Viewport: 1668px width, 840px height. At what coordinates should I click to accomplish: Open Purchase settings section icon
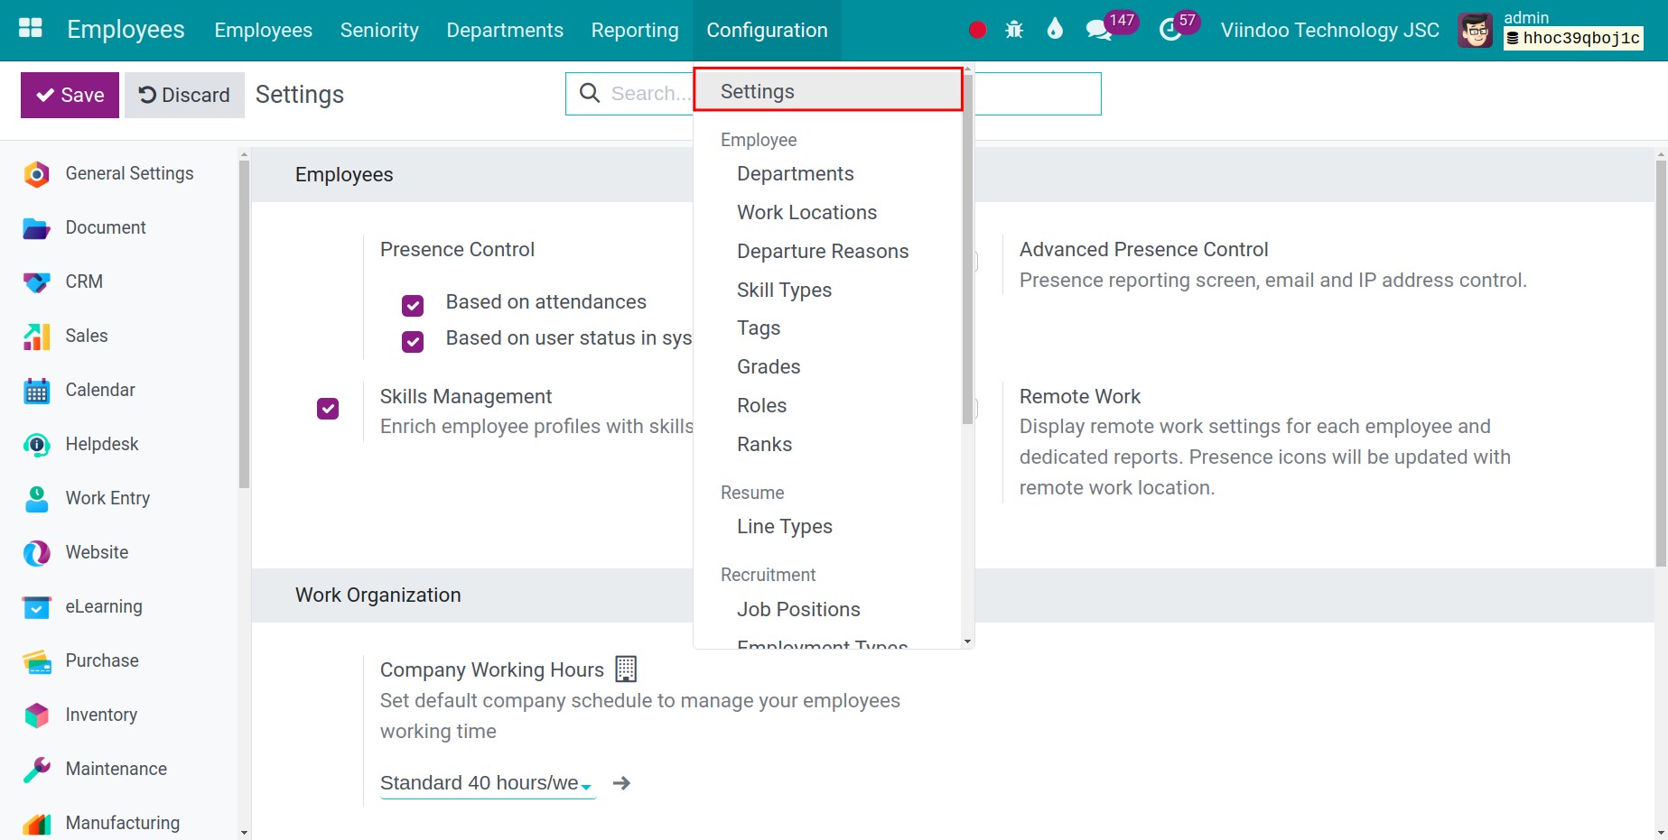click(x=36, y=661)
